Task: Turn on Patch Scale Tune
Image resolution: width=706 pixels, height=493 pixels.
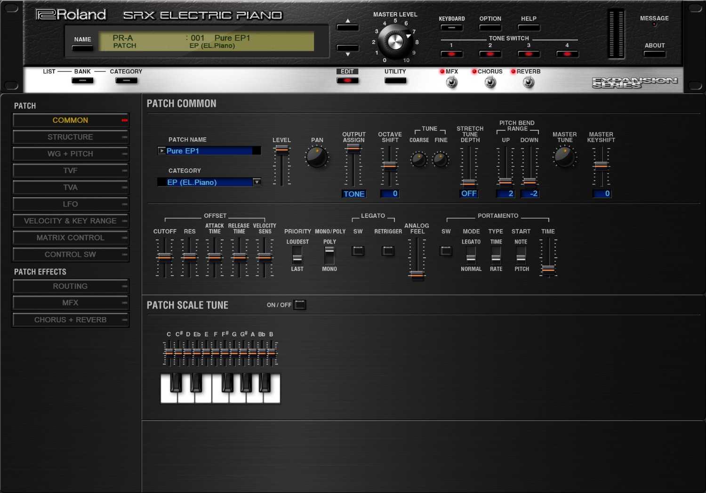Action: [x=300, y=305]
